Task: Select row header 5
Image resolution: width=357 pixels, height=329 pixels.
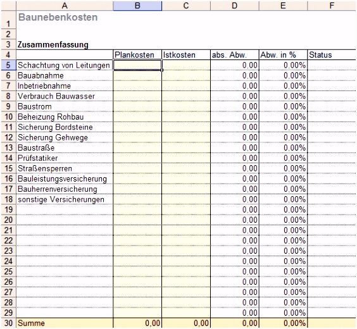Action: pyautogui.click(x=8, y=65)
